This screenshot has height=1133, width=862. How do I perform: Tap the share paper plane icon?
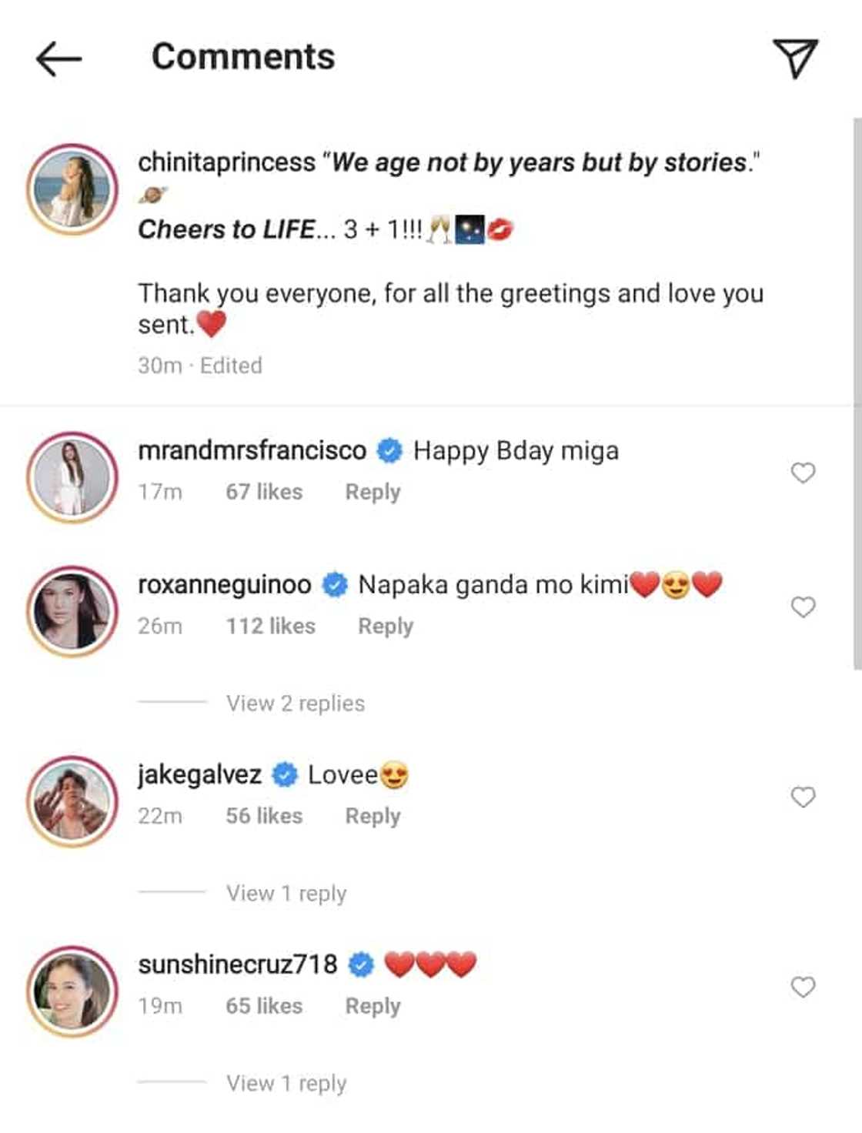coord(794,58)
